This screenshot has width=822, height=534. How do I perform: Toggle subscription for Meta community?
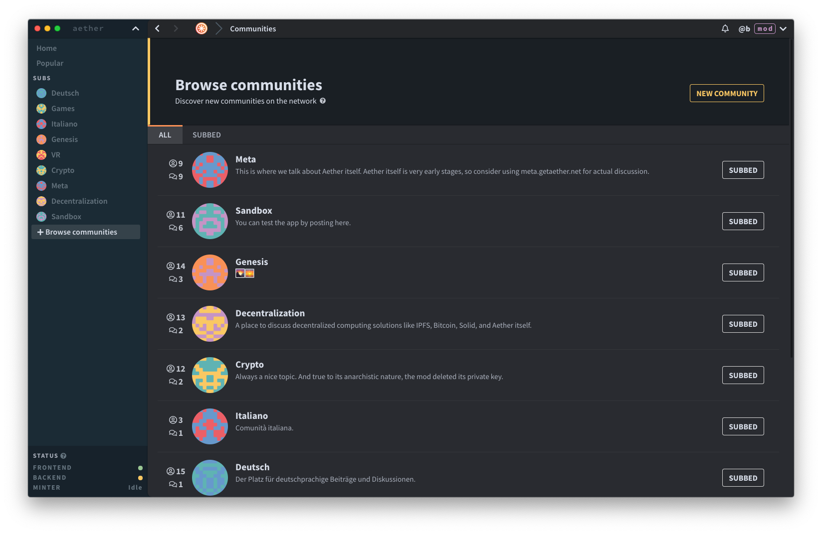point(743,170)
